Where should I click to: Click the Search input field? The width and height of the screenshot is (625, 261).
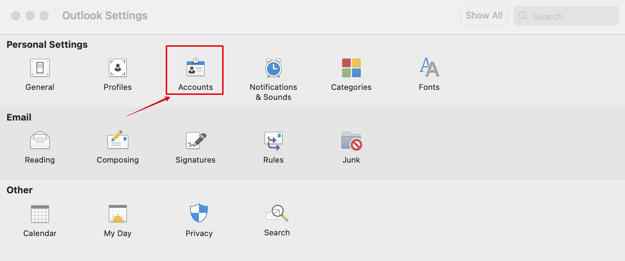pos(571,16)
